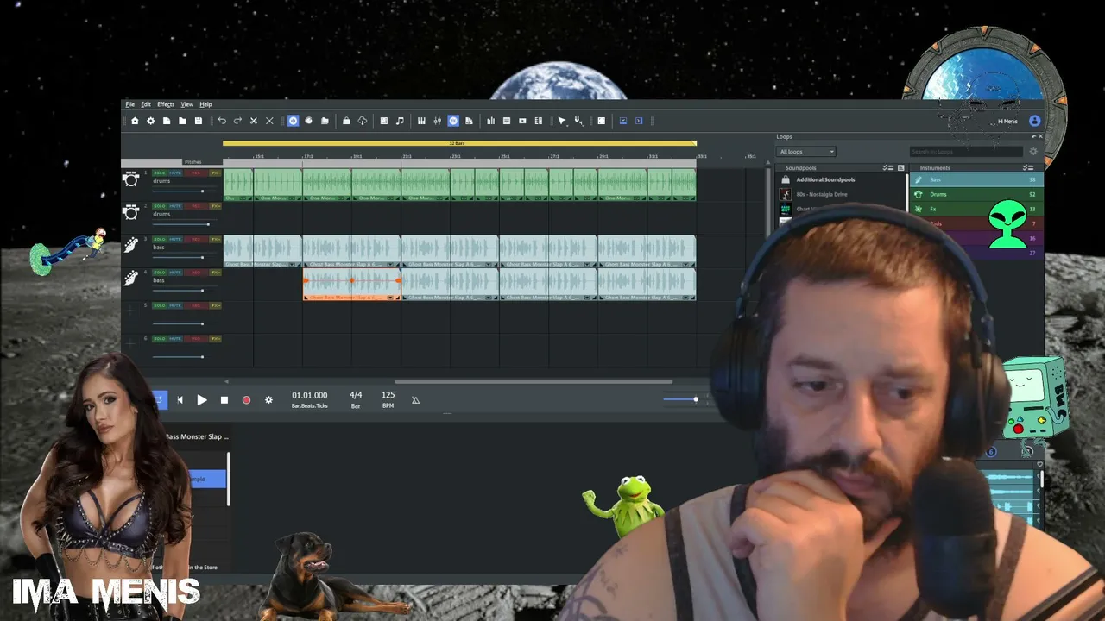Open the Help menu
This screenshot has width=1105, height=621.
point(205,104)
